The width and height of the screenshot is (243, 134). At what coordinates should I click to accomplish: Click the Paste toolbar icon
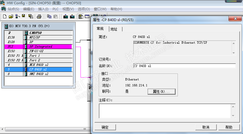point(55,17)
